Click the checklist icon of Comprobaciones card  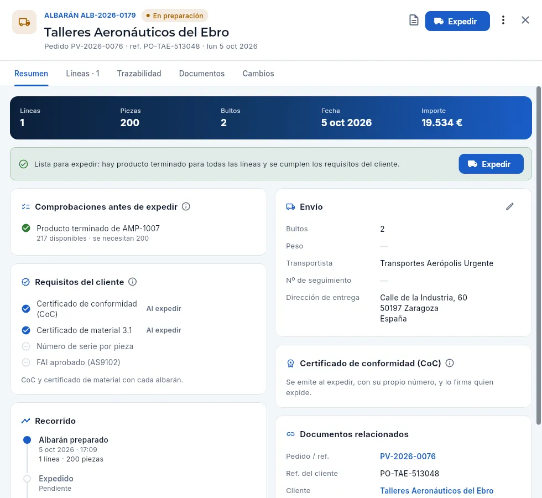(x=25, y=207)
